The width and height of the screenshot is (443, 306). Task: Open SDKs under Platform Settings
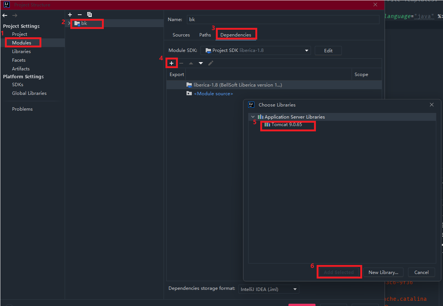pyautogui.click(x=18, y=85)
